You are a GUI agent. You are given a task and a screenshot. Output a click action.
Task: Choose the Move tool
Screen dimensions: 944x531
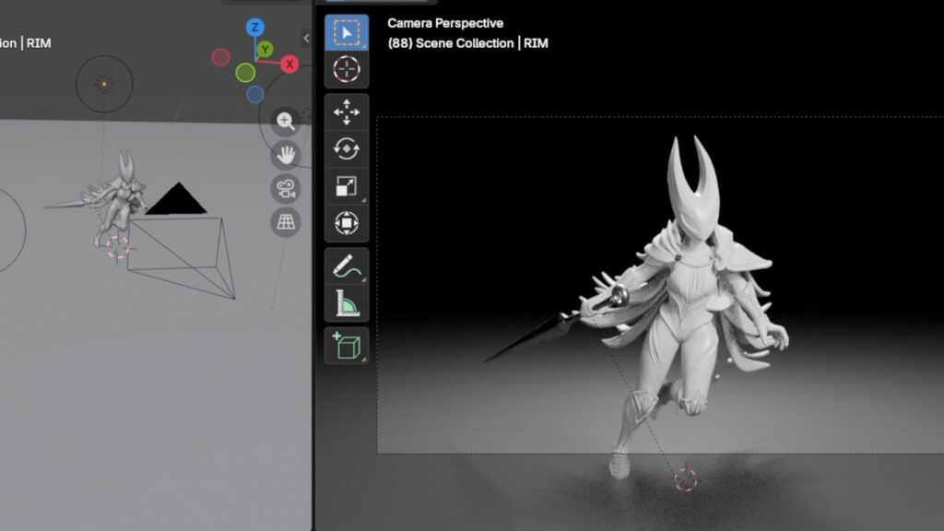[347, 113]
